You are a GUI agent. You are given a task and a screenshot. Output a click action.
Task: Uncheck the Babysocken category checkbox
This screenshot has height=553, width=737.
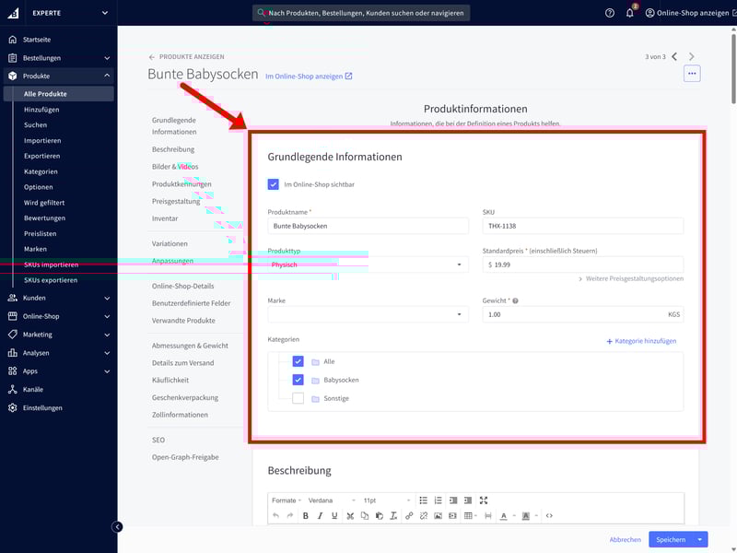coord(298,380)
